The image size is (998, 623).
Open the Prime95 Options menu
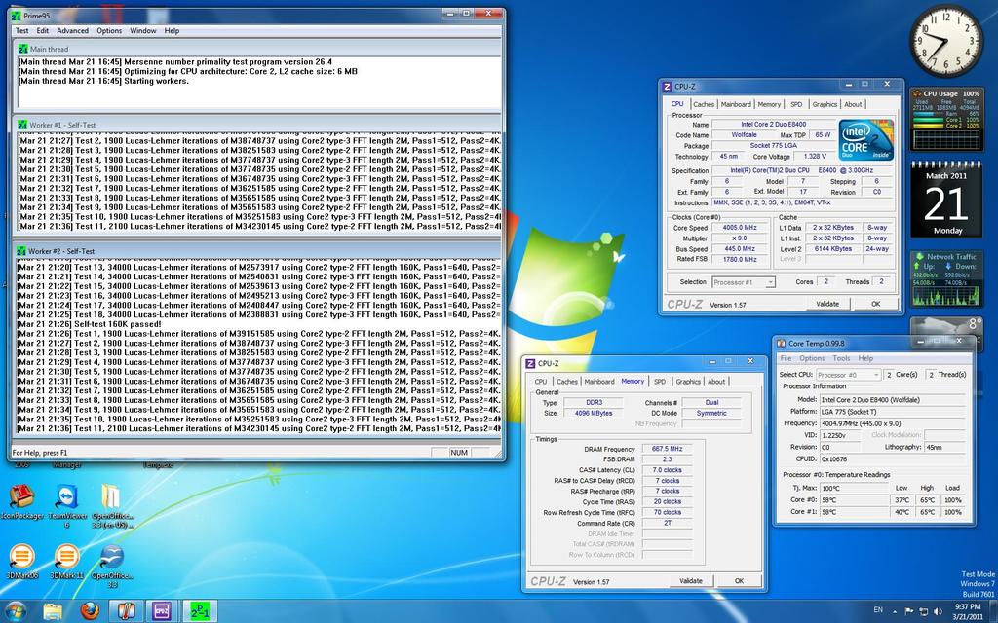pos(109,30)
